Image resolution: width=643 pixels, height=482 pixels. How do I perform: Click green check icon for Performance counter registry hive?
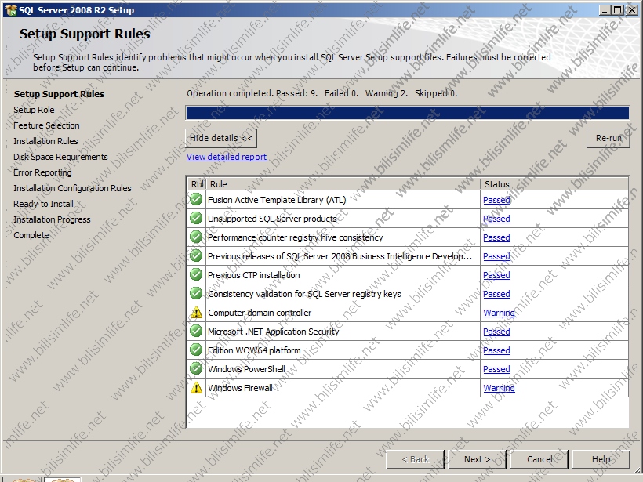[x=196, y=237]
